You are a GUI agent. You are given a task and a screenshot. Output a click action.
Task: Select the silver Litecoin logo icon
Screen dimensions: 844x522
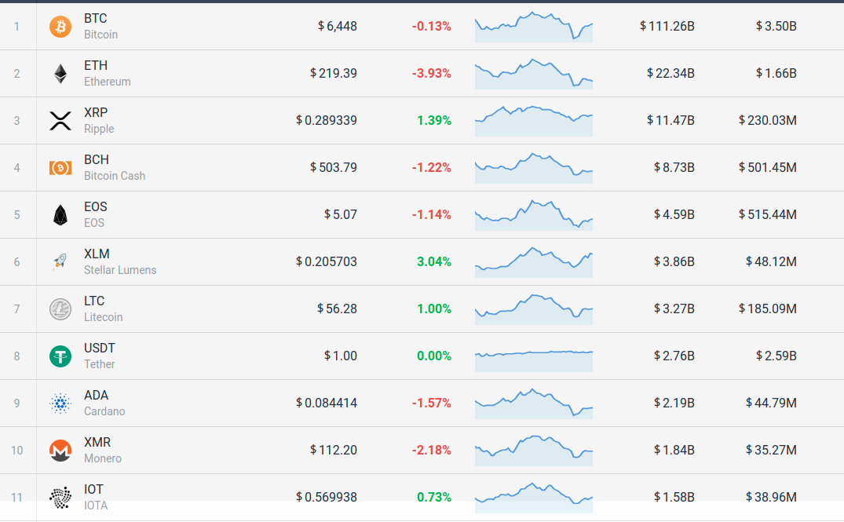tap(60, 309)
